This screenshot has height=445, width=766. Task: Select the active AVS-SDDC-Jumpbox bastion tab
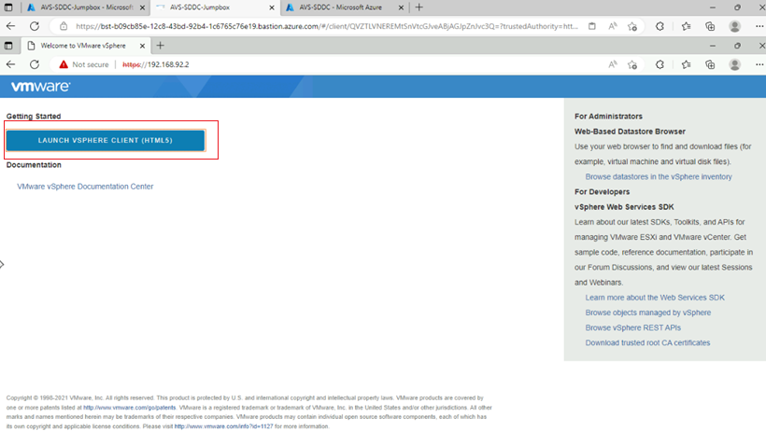point(215,7)
